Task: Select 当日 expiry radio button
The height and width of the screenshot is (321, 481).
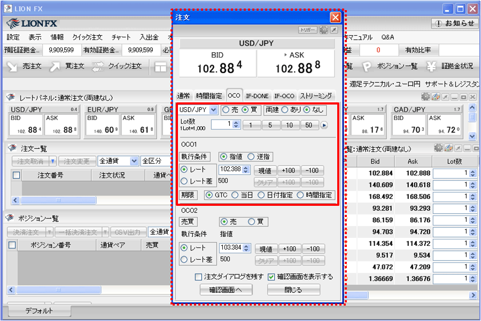Action: coord(235,195)
